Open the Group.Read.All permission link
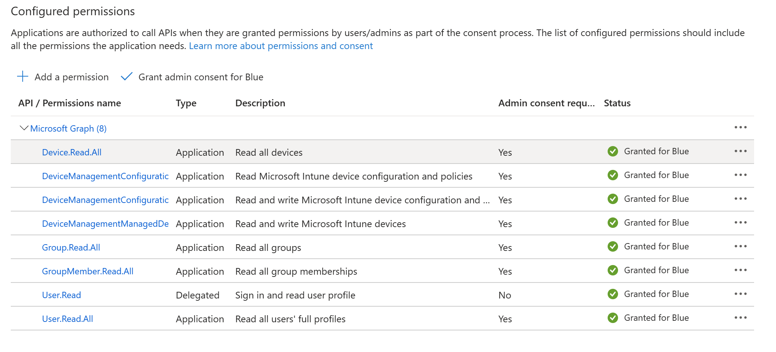This screenshot has width=776, height=352. (71, 248)
